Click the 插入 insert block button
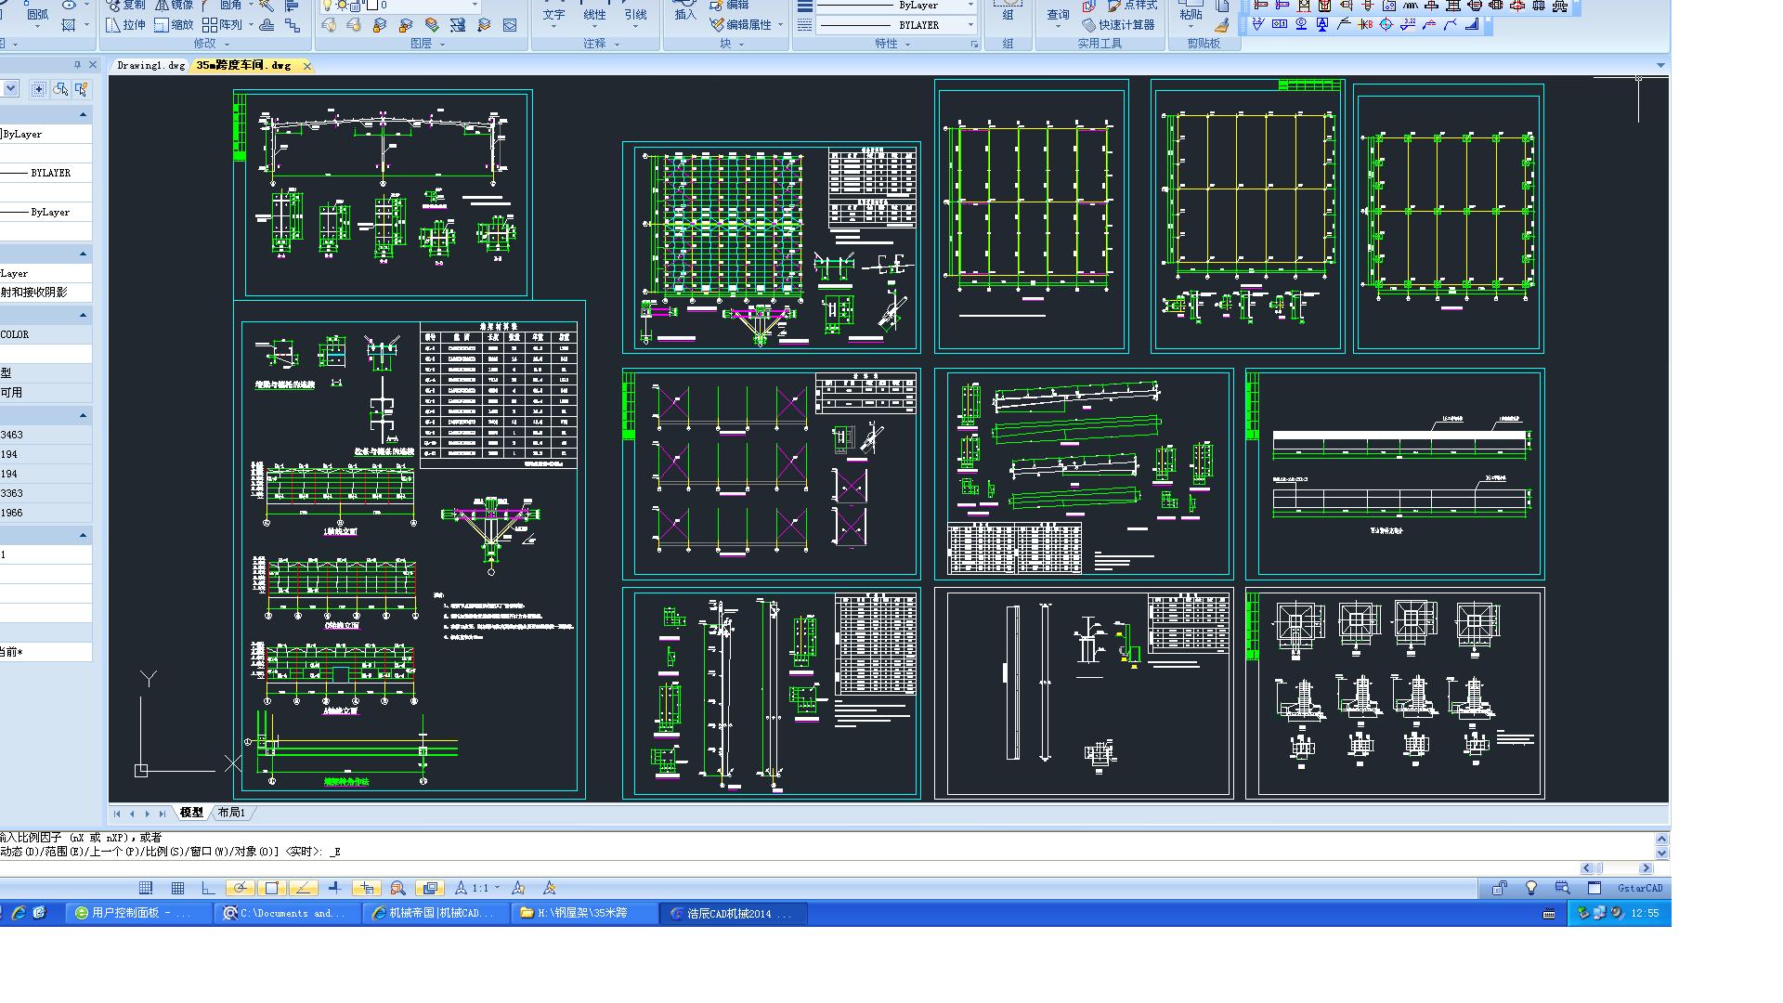The height and width of the screenshot is (1003, 1783). tap(684, 13)
